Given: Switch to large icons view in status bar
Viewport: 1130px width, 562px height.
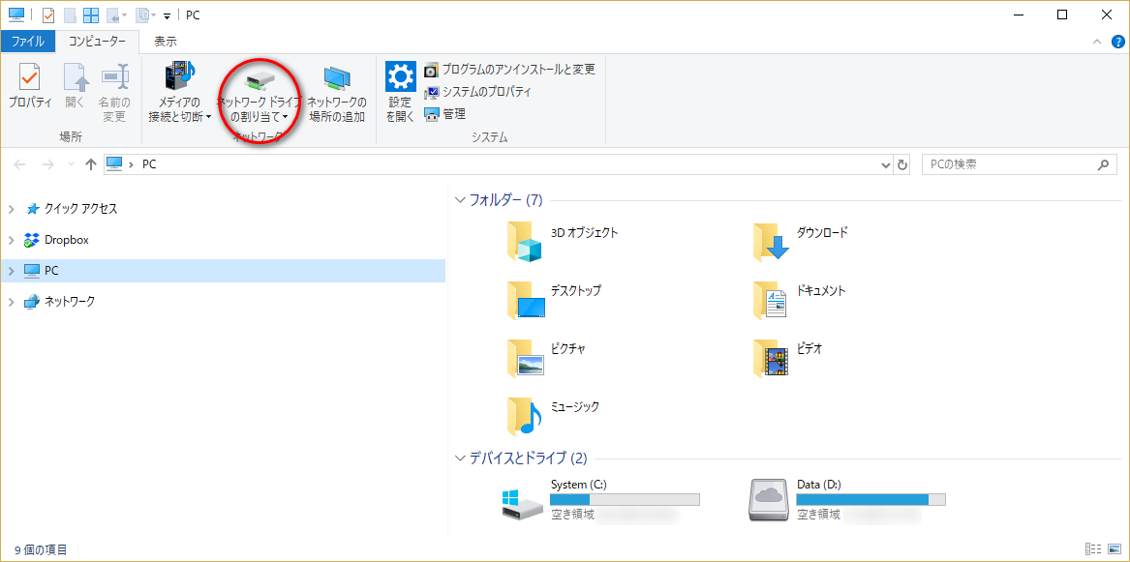Looking at the screenshot, I should [x=1114, y=549].
